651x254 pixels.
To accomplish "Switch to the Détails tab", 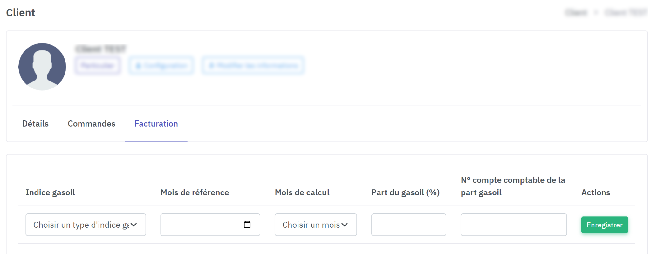I will pyautogui.click(x=35, y=124).
